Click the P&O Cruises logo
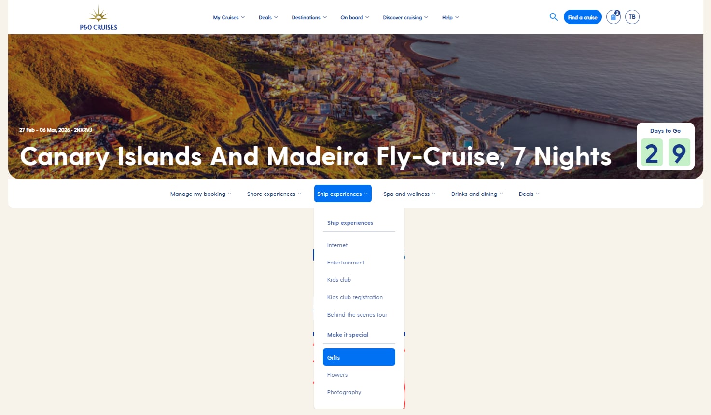711x415 pixels. (x=99, y=18)
